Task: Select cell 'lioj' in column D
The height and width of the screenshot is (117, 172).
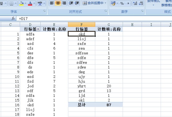Action: click(30, 110)
